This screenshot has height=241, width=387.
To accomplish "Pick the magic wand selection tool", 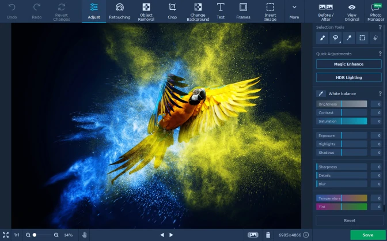I will tap(348, 38).
